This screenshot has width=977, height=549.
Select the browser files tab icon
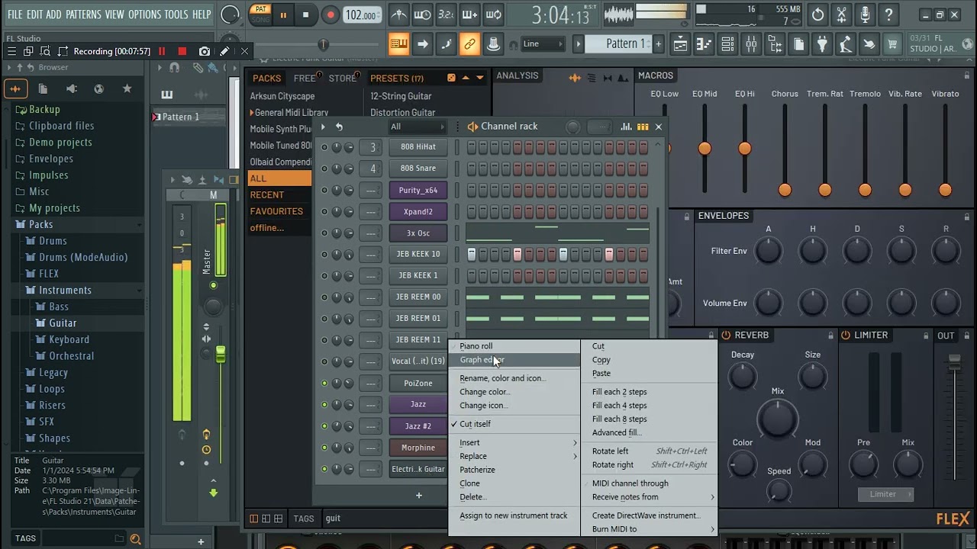[x=43, y=88]
